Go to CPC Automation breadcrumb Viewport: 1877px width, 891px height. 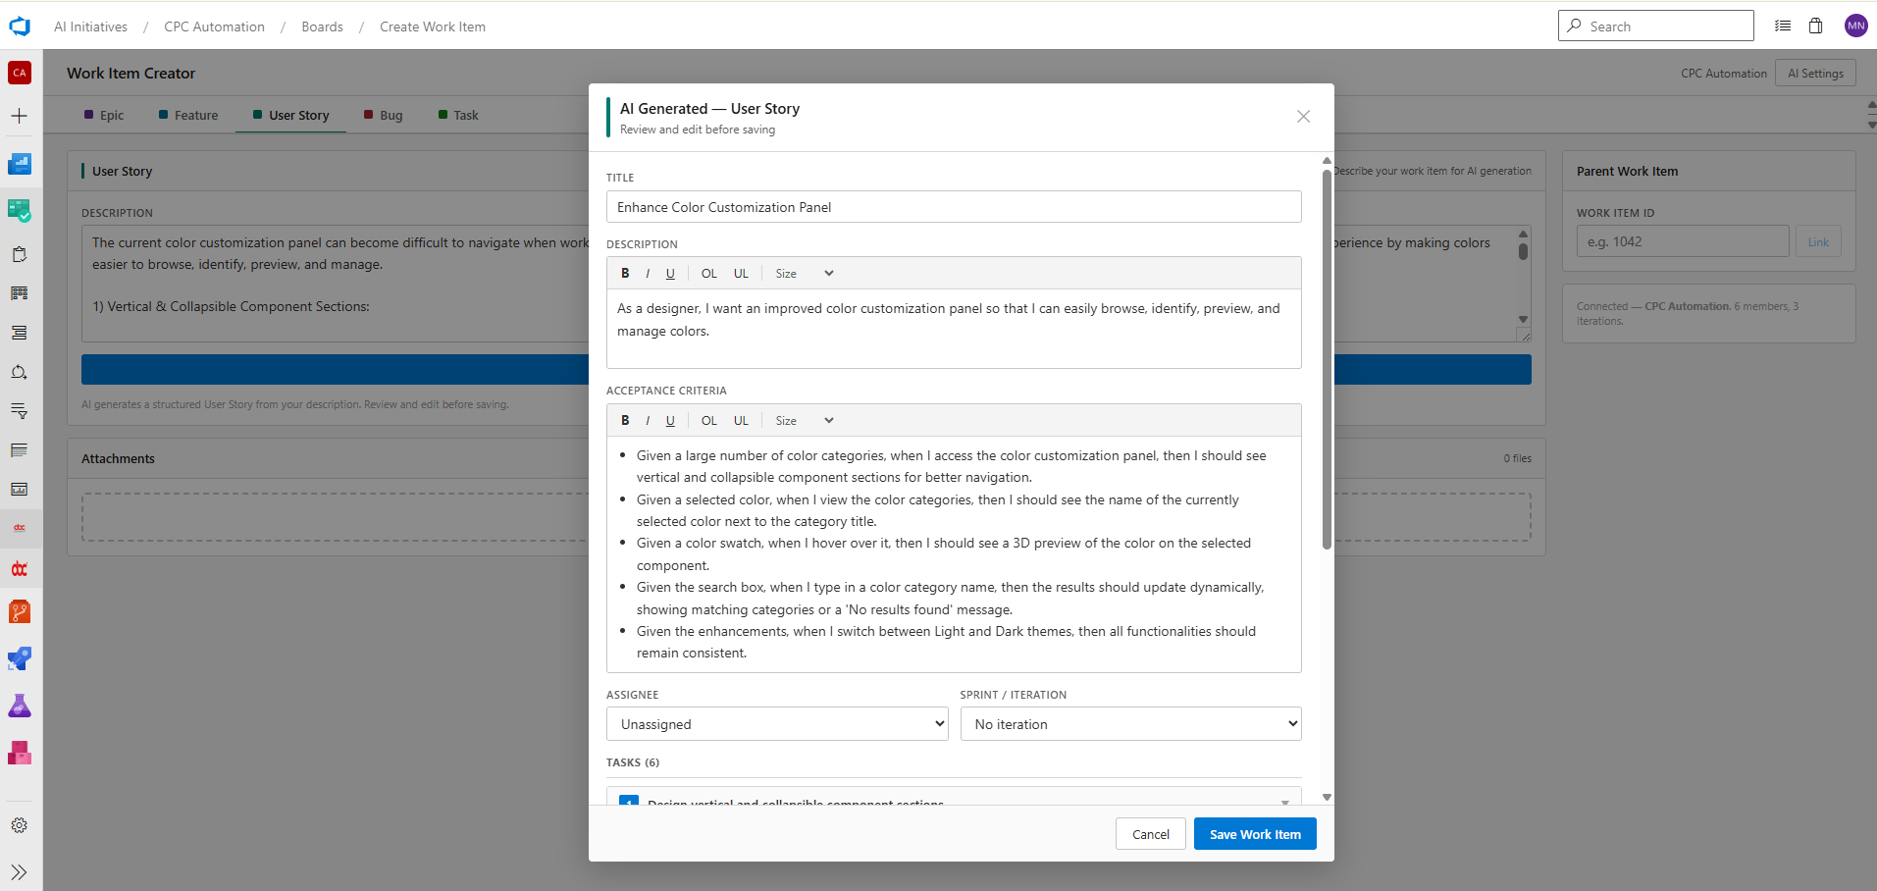tap(214, 26)
